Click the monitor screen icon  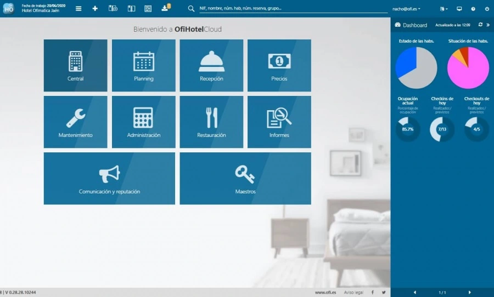pos(459,9)
